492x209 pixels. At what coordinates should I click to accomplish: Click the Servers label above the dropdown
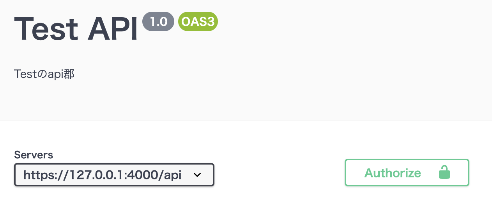(34, 155)
